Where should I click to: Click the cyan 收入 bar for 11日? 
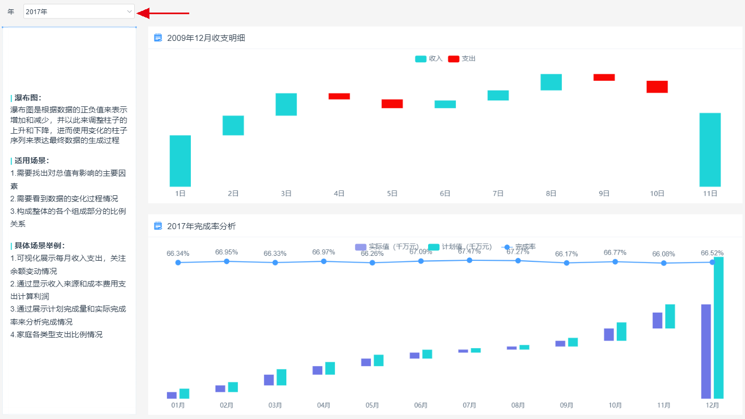click(x=710, y=149)
